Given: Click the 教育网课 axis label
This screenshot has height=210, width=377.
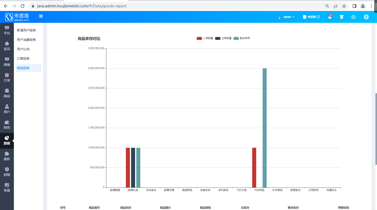Looking at the screenshot, I should tap(169, 190).
